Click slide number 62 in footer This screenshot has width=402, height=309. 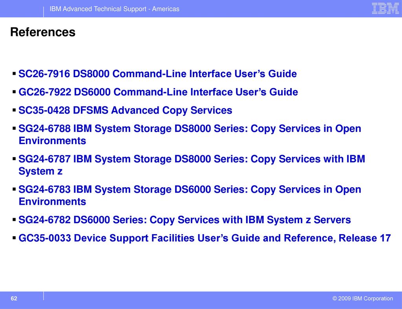(14, 298)
